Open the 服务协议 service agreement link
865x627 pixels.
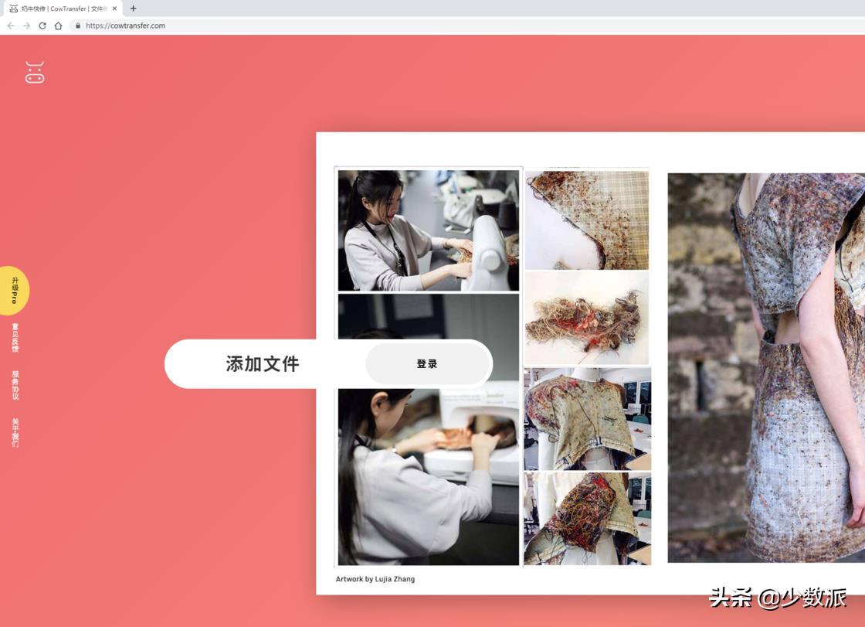15,385
